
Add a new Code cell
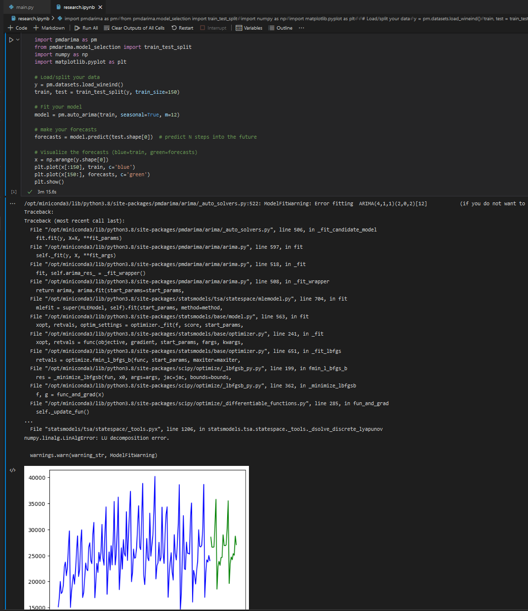16,28
